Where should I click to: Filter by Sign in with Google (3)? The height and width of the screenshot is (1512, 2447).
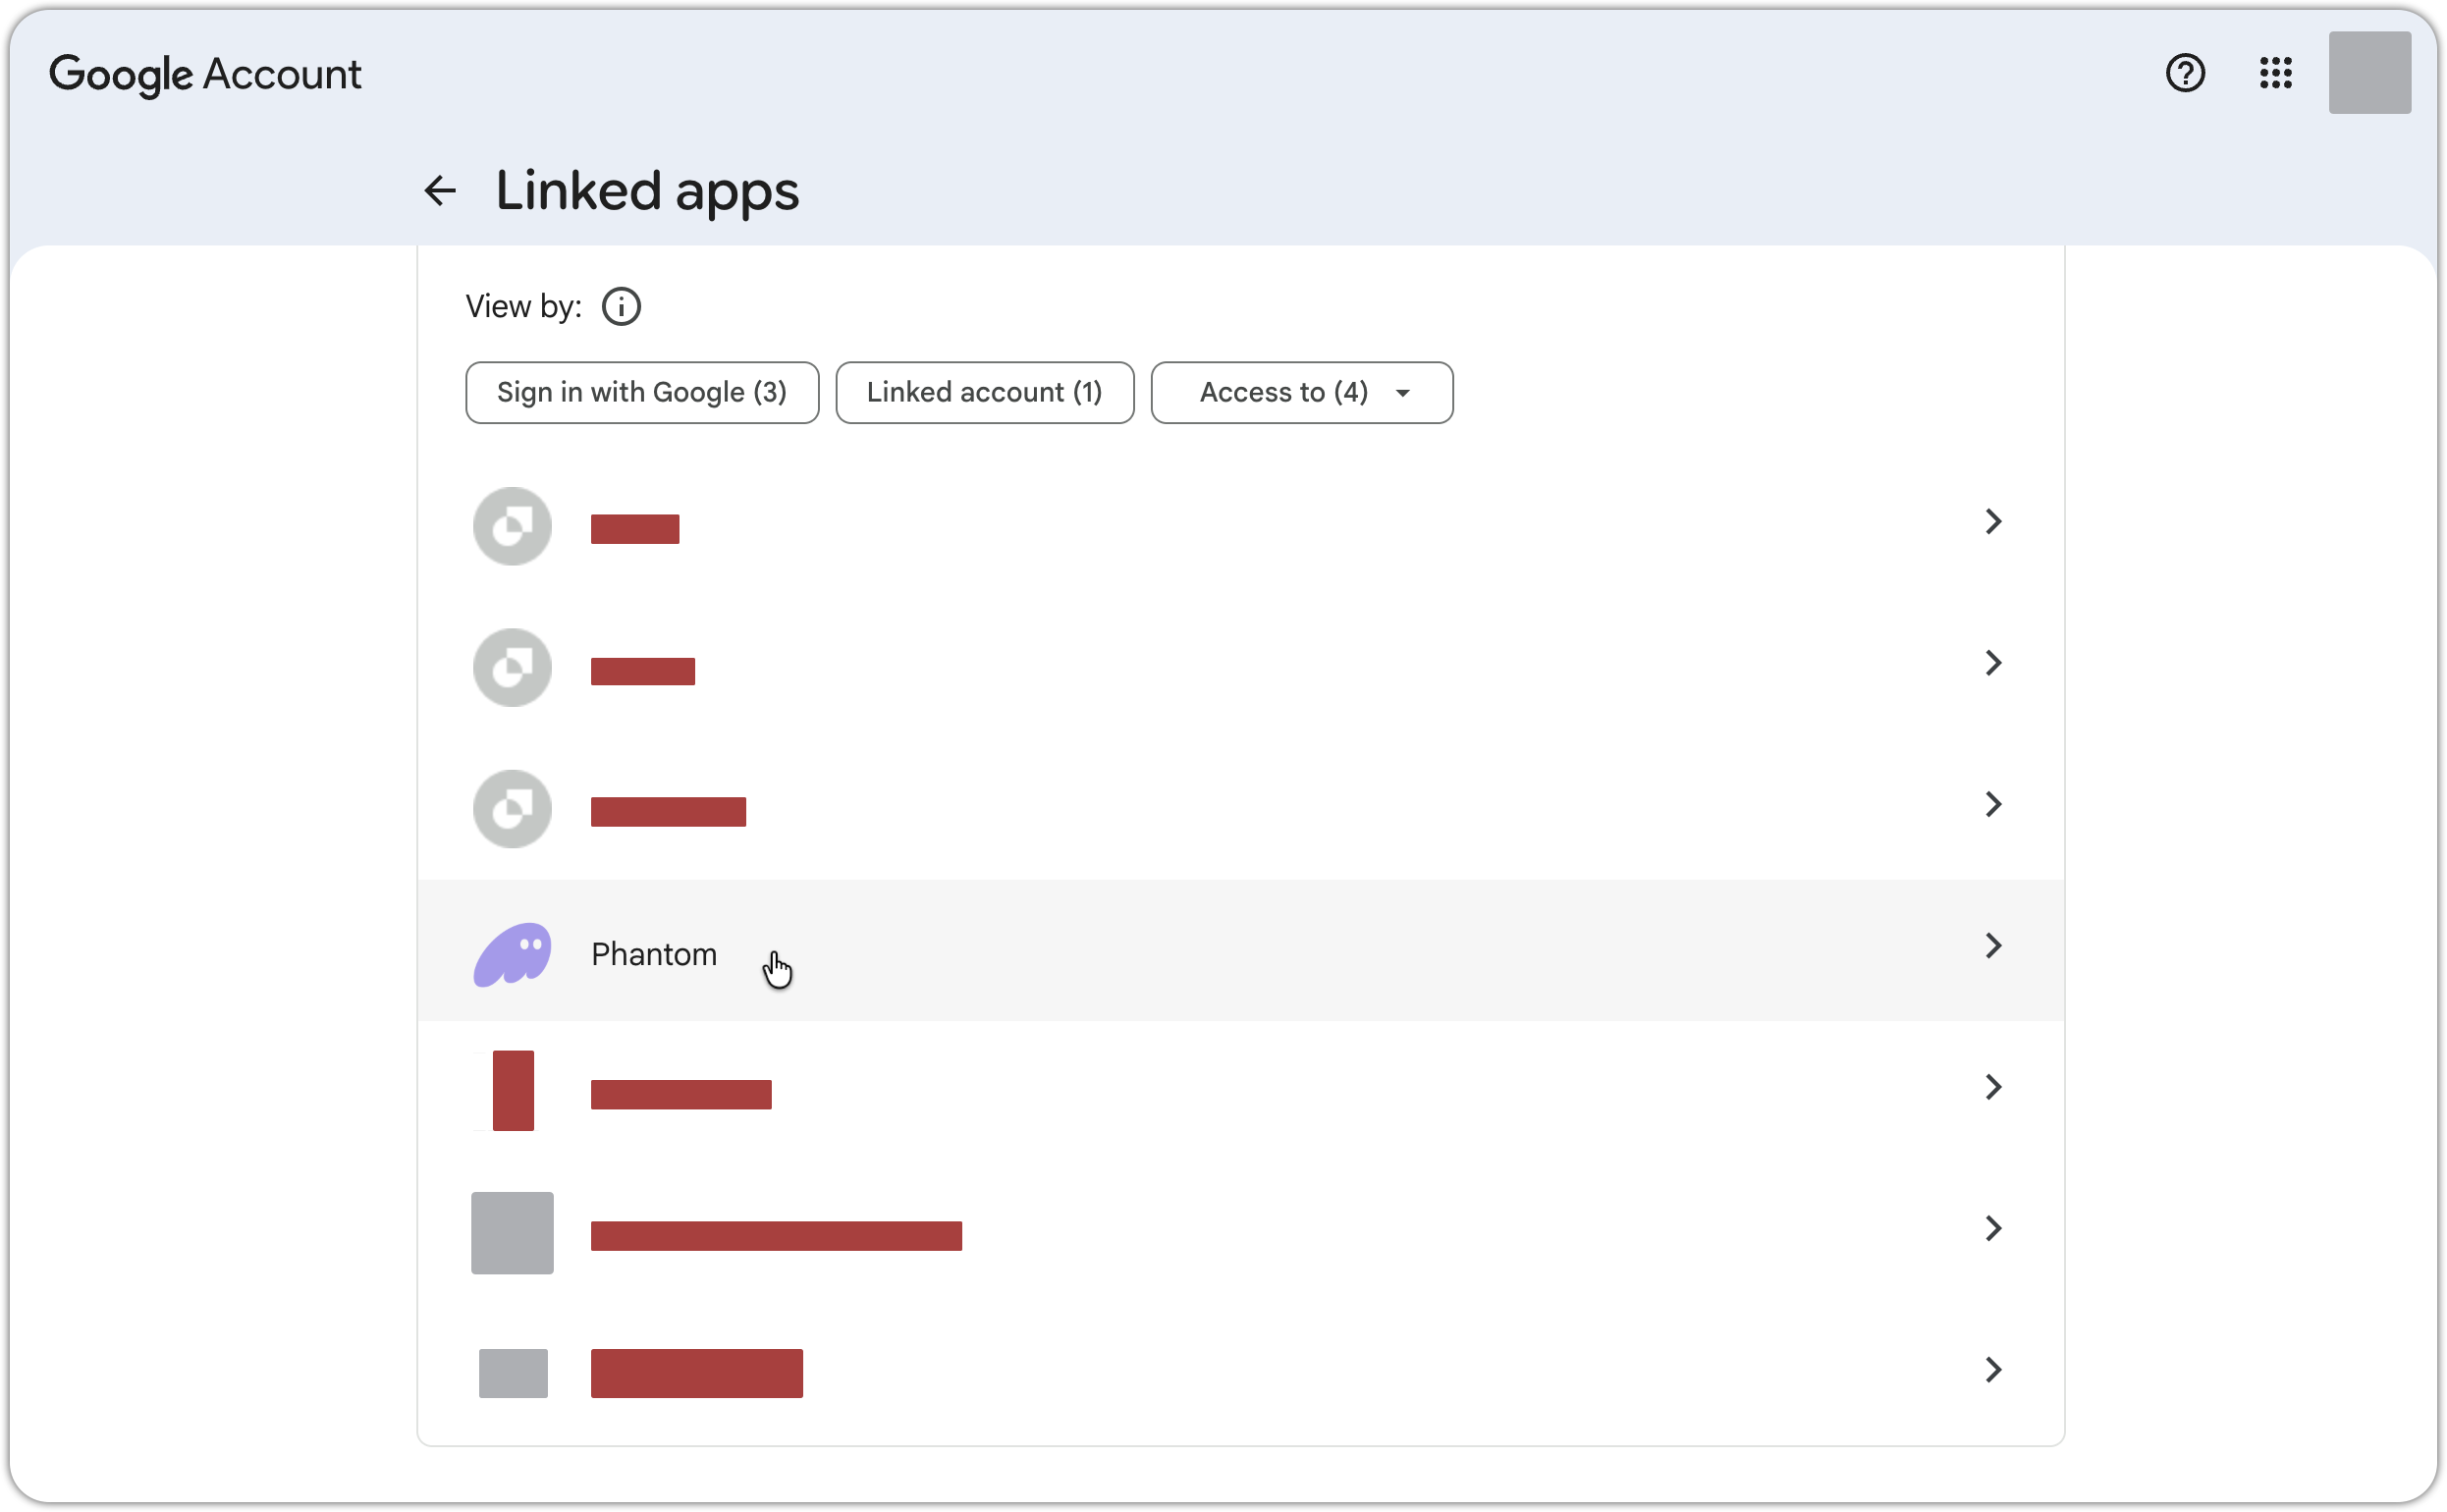coord(642,392)
